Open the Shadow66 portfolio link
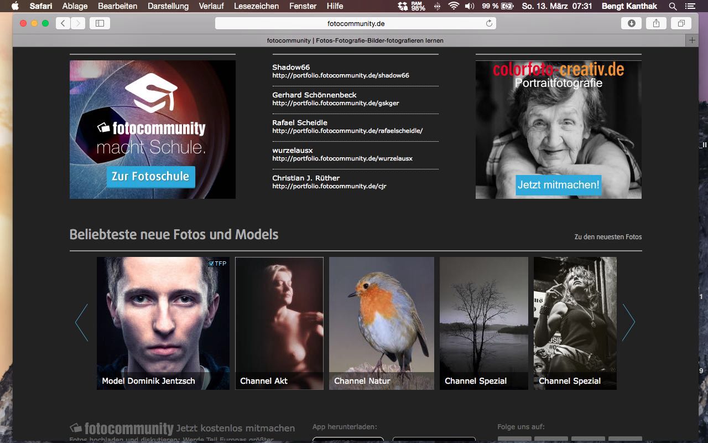 pyautogui.click(x=341, y=75)
